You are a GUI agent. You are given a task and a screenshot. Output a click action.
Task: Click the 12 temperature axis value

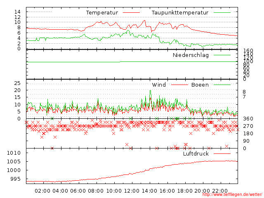(x=17, y=17)
